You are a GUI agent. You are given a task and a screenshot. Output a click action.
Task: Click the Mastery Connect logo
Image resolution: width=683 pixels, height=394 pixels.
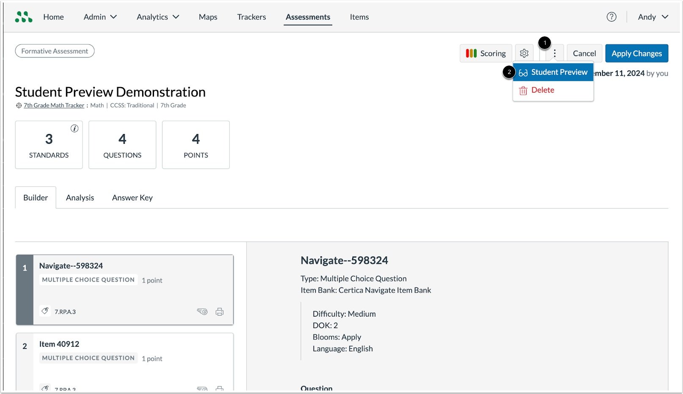(23, 16)
